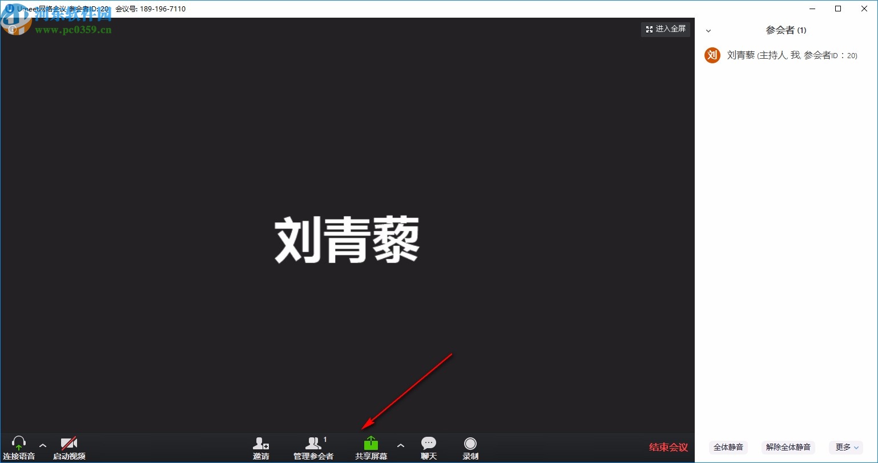Select participant 刘青藜 in the list

[754, 55]
